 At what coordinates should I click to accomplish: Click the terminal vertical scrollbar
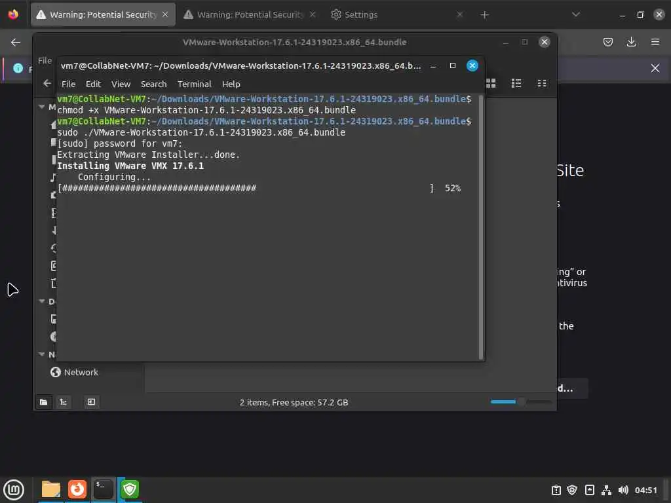480,227
